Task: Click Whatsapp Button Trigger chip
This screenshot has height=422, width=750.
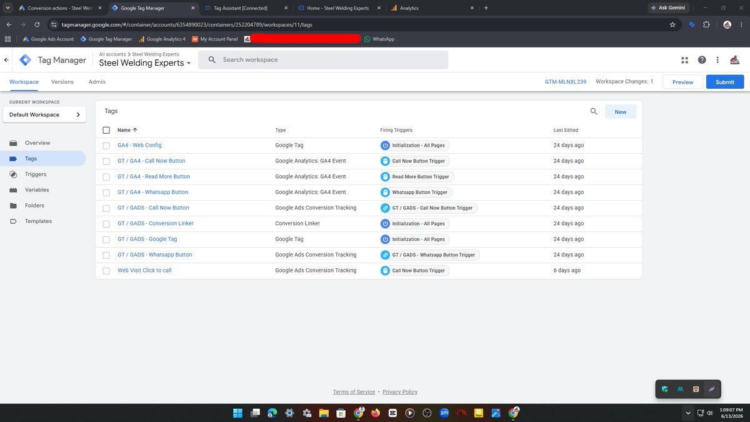Action: pos(416,192)
